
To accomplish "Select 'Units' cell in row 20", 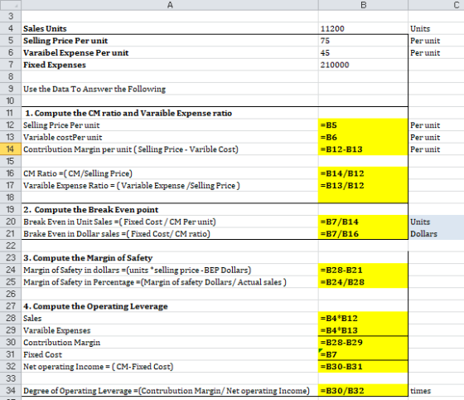I will 436,222.
